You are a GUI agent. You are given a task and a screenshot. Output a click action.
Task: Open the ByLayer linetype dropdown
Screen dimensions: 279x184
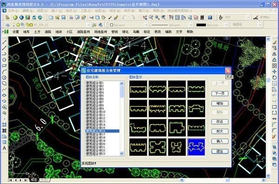pos(191,25)
